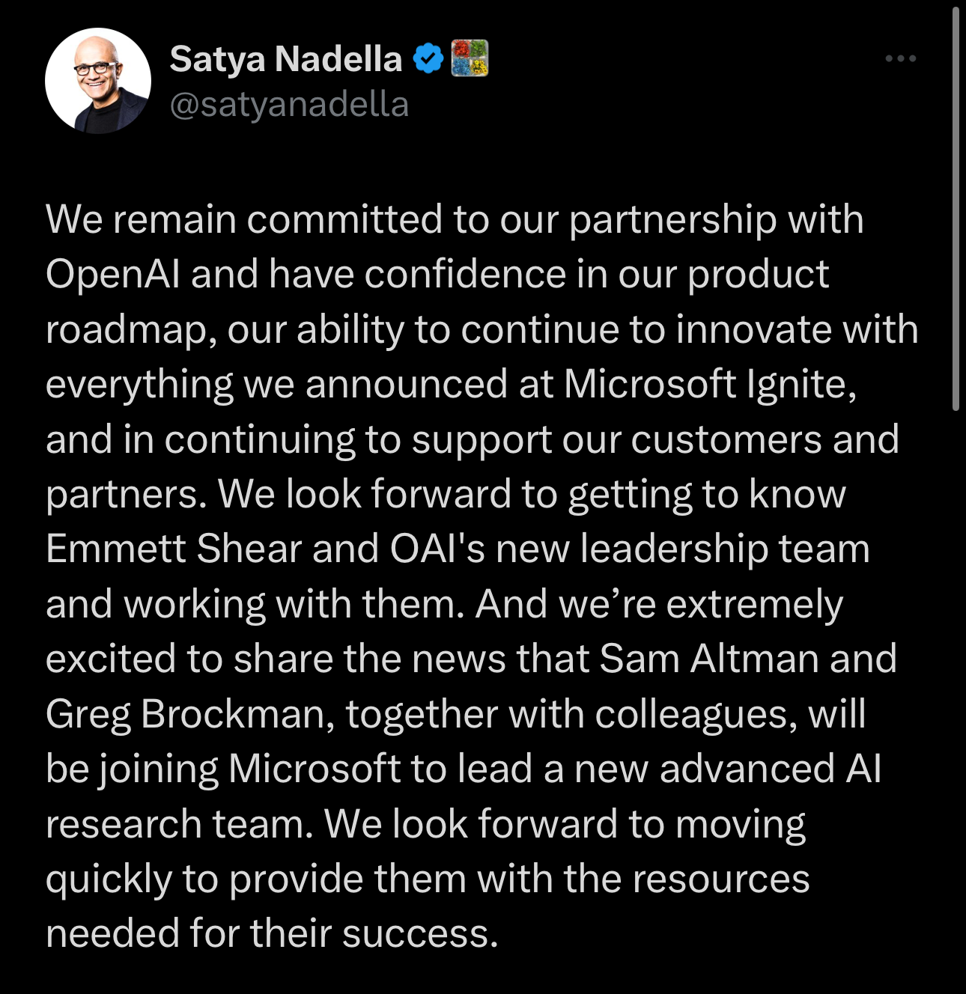The height and width of the screenshot is (994, 966).
Task: Click the empty scrollbar track below the thumb
Action: pos(956,674)
